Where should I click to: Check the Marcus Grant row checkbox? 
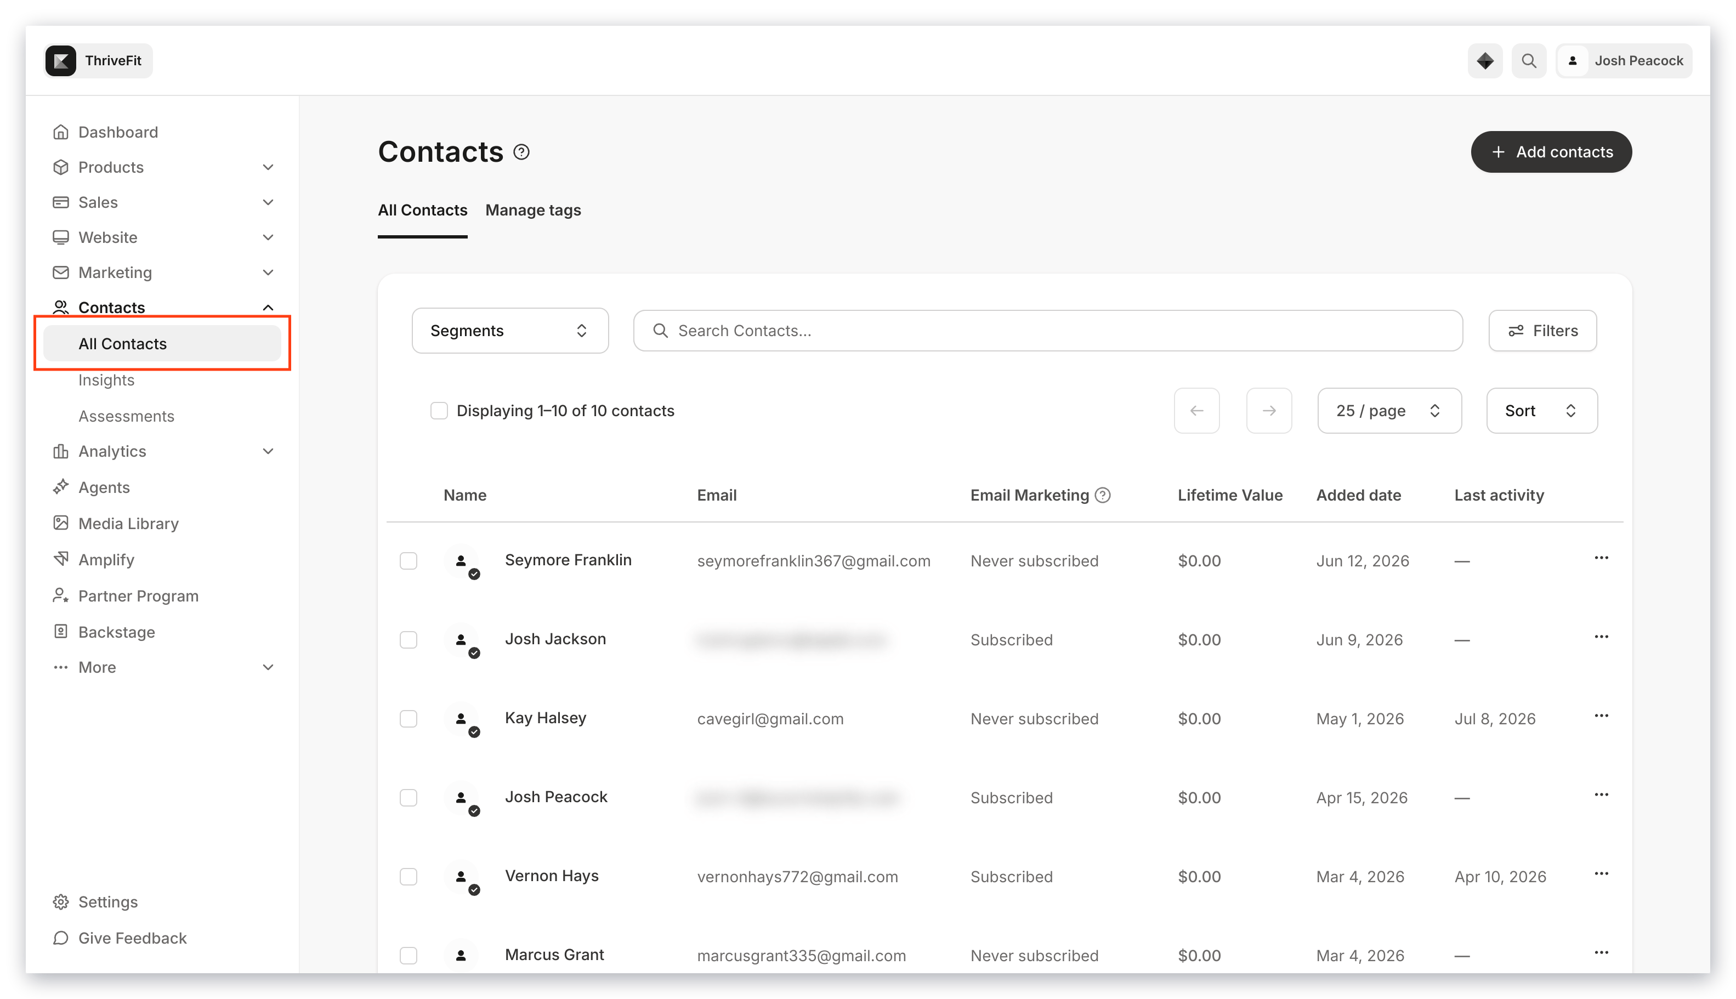click(x=409, y=956)
